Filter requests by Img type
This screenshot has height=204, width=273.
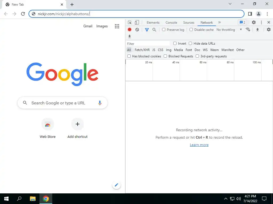click(x=168, y=50)
